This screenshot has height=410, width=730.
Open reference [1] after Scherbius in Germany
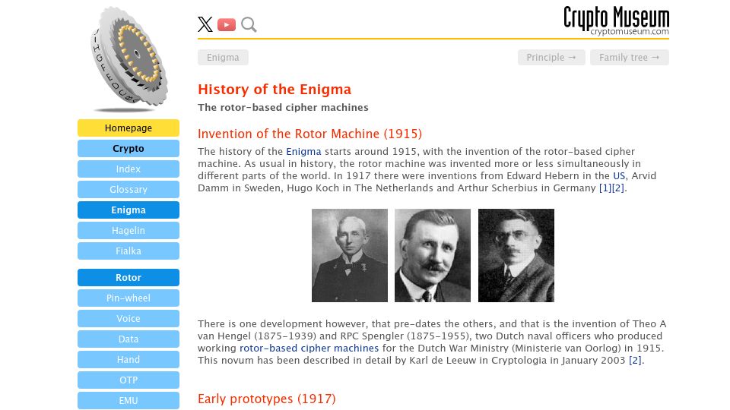605,188
